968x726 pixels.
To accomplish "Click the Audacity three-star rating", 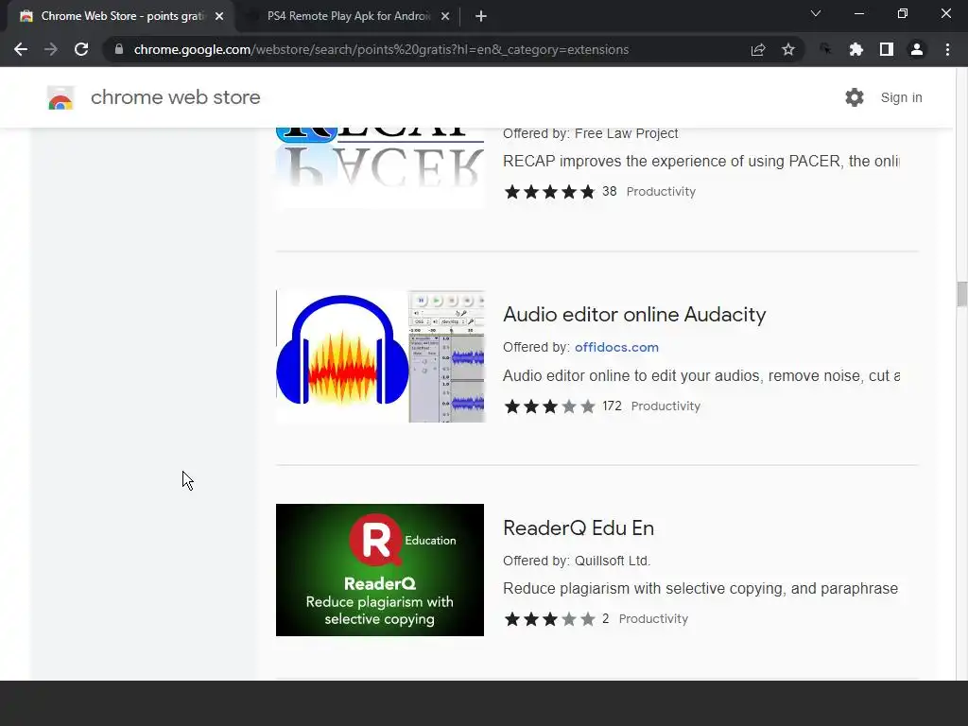I will pyautogui.click(x=549, y=406).
